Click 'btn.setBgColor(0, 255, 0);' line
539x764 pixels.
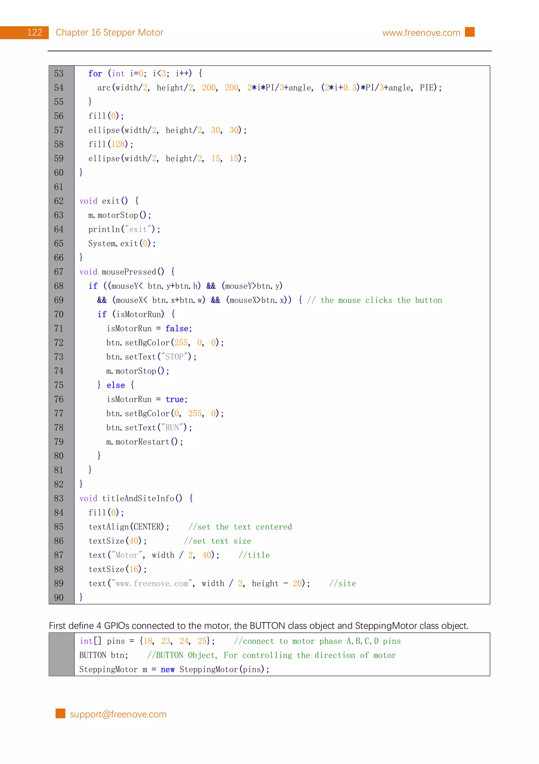[165, 414]
